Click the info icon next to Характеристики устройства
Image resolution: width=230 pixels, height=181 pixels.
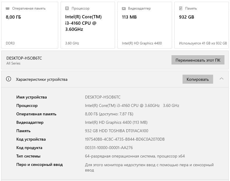(x=8, y=79)
